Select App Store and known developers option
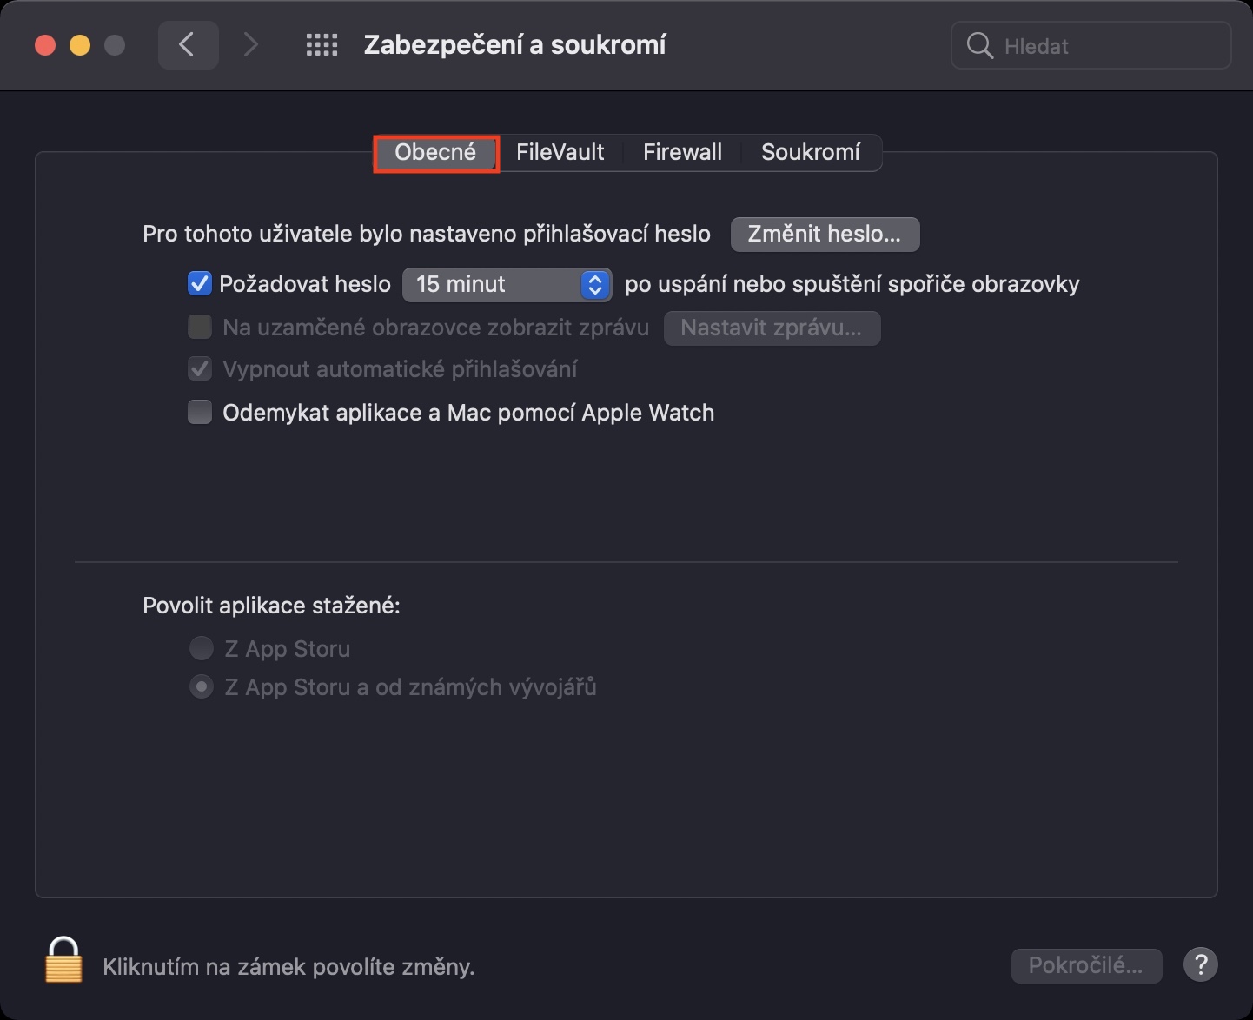Screen dimensions: 1253x1020 [x=202, y=687]
